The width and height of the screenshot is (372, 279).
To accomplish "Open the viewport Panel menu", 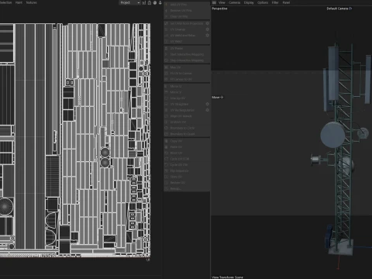I will tap(286, 2).
